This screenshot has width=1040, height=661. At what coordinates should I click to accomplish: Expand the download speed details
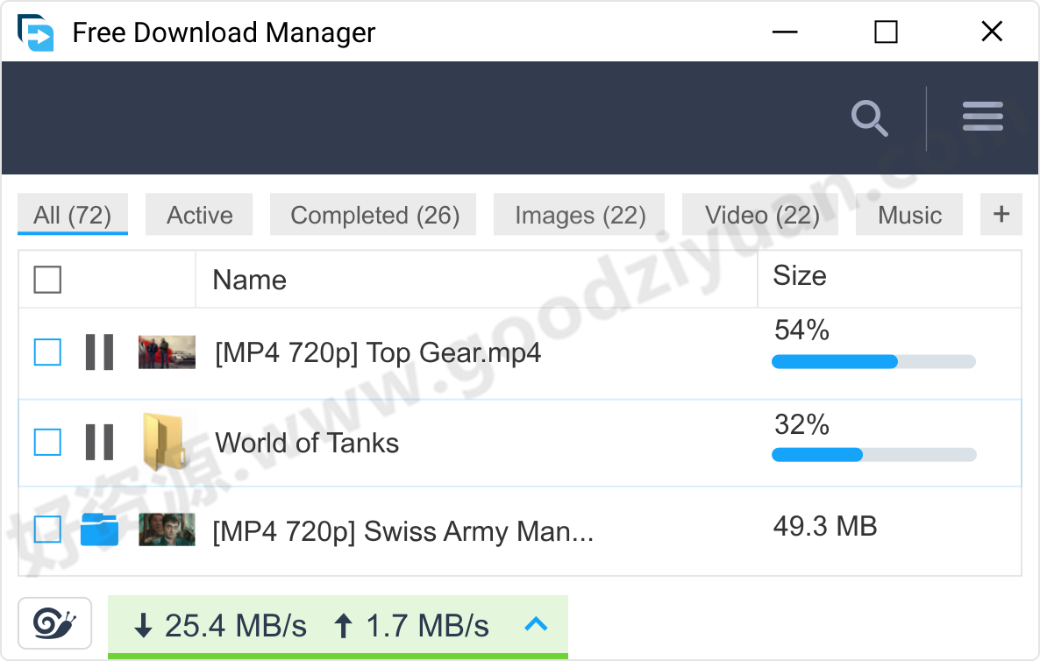coord(537,625)
